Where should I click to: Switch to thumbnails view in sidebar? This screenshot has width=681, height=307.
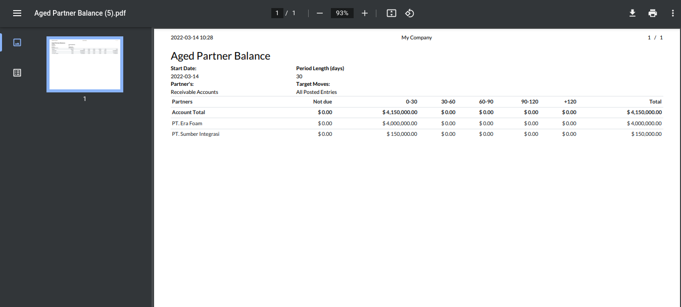(x=17, y=42)
